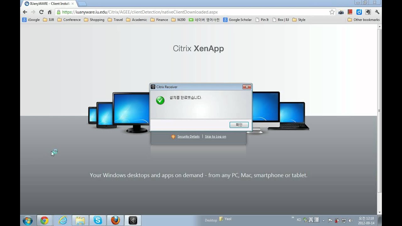Open the Yeol taskbar toolbar item
Image resolution: width=402 pixels, height=226 pixels.
[225, 219]
